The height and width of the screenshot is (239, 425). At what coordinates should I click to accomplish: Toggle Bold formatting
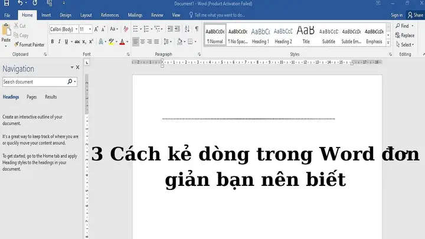click(x=53, y=41)
